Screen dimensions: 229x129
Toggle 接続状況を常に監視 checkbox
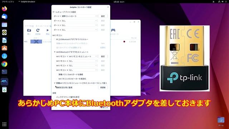click(x=63, y=87)
